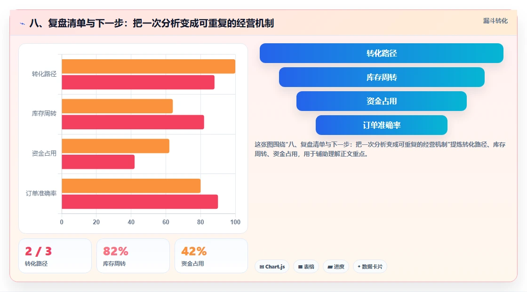Click the 进度 tag chip
The width and height of the screenshot is (527, 292).
336,267
